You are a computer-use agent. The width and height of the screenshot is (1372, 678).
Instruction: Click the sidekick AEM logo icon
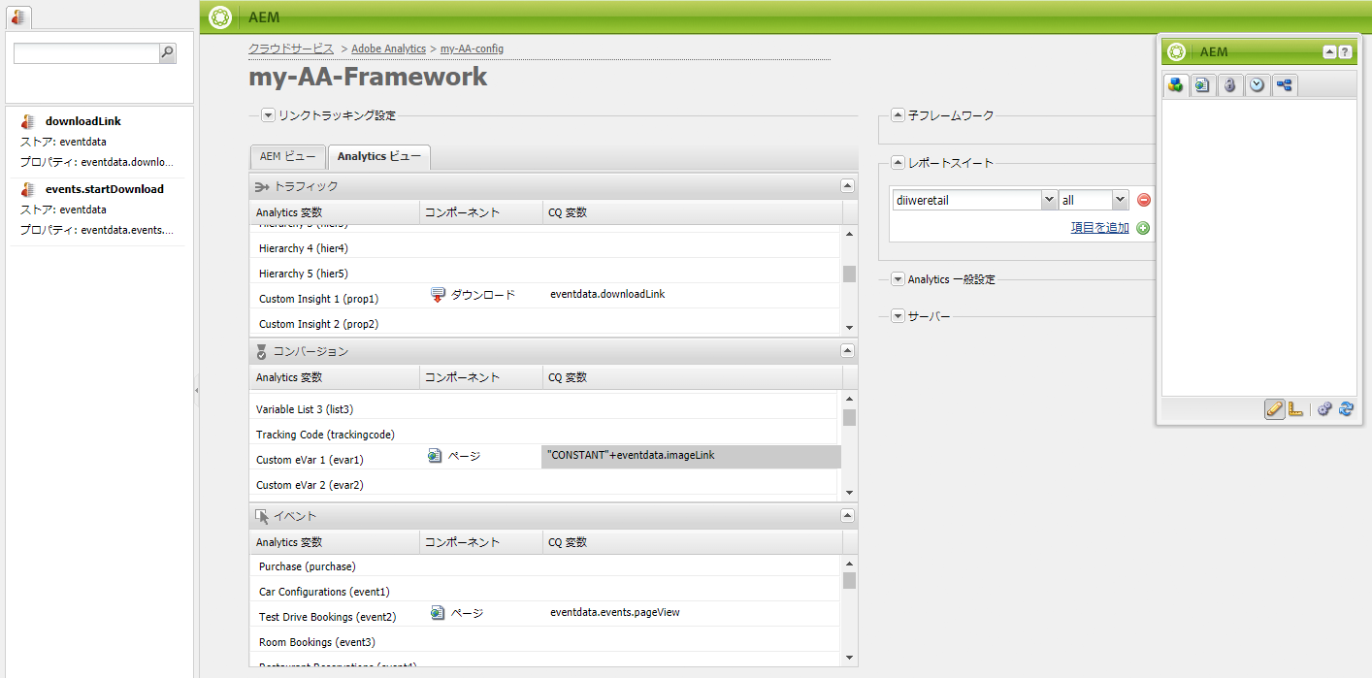(1177, 52)
